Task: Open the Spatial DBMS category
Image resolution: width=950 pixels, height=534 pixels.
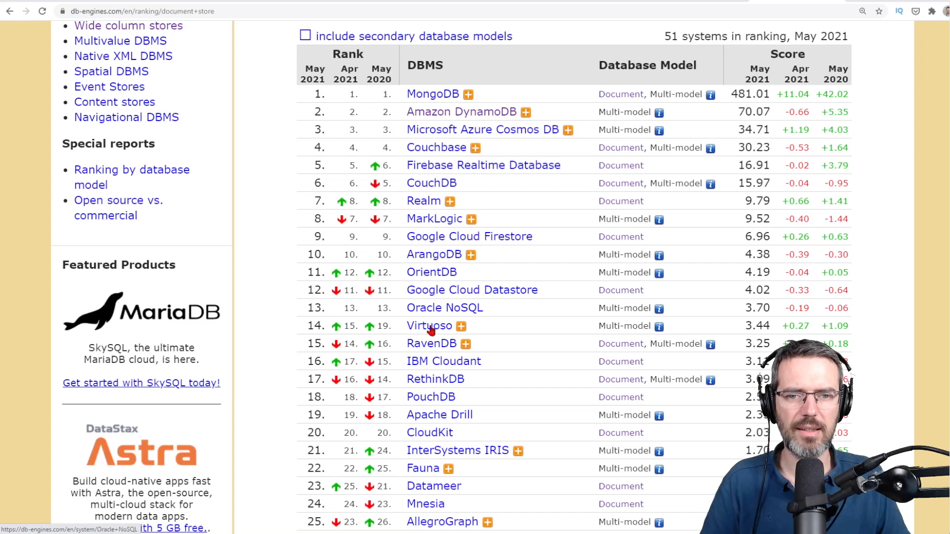Action: tap(112, 71)
